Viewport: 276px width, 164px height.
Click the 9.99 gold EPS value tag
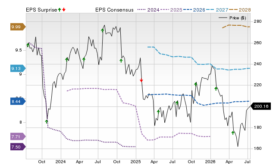[x=18, y=27]
